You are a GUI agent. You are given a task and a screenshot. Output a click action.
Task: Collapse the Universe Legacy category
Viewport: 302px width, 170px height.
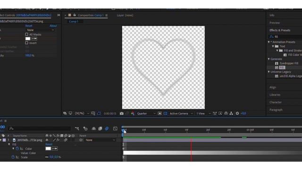[269, 72]
